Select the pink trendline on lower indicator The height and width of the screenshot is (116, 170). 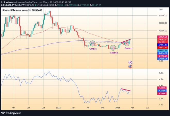click(126, 90)
